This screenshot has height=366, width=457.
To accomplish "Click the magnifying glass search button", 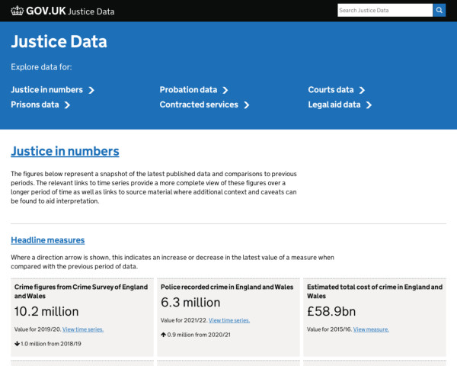I will click(x=439, y=11).
